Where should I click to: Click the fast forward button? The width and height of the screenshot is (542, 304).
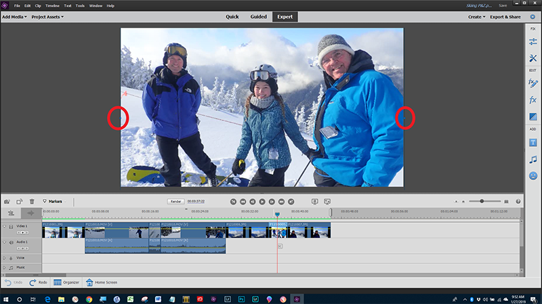tap(281, 201)
